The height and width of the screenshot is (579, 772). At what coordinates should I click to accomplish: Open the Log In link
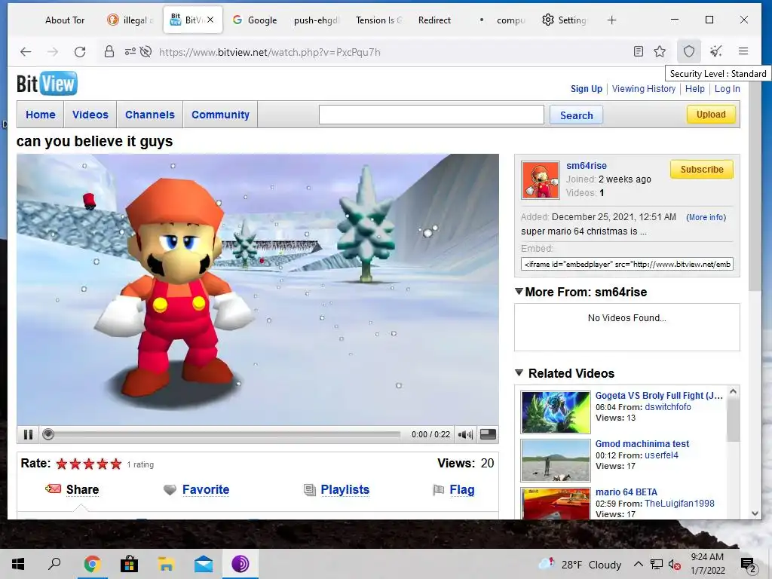click(728, 89)
